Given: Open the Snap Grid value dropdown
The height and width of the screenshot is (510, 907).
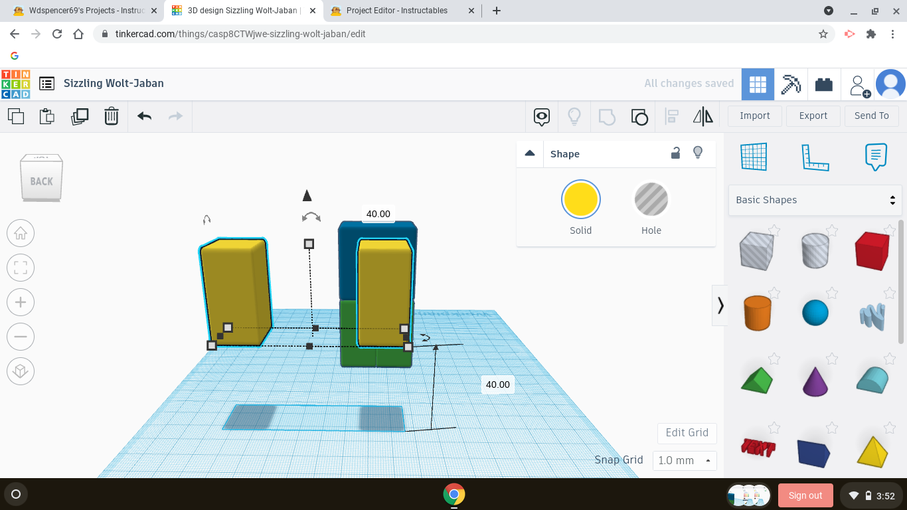Looking at the screenshot, I should tap(685, 460).
